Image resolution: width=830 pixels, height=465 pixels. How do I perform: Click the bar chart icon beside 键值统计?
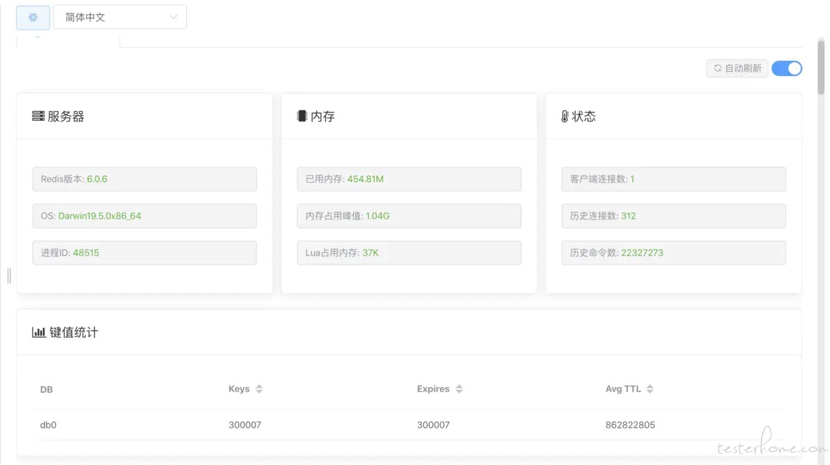(x=39, y=332)
